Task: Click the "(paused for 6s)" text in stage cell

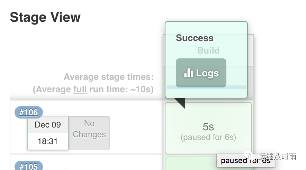Action: coord(208,137)
